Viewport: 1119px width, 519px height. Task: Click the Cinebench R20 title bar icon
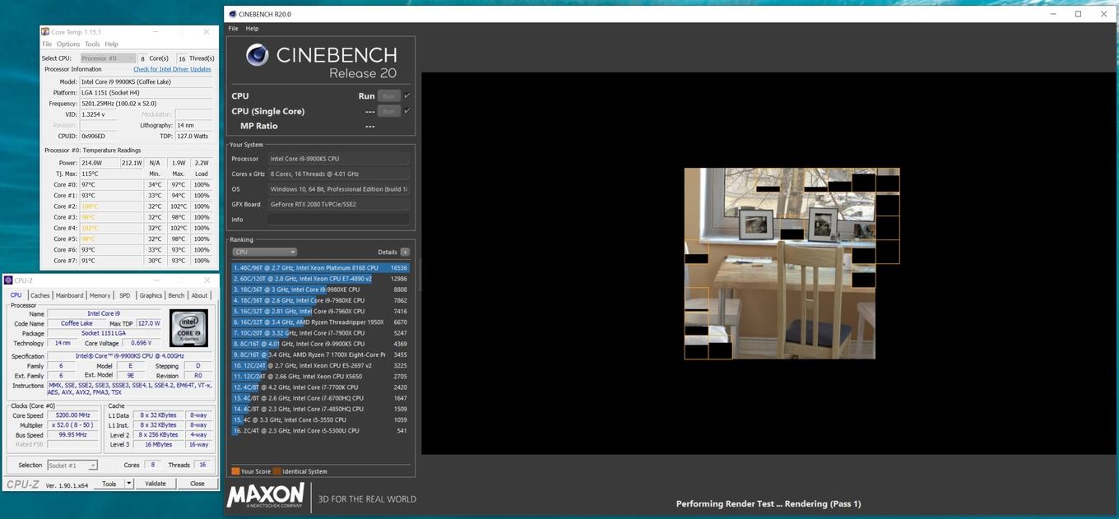232,14
